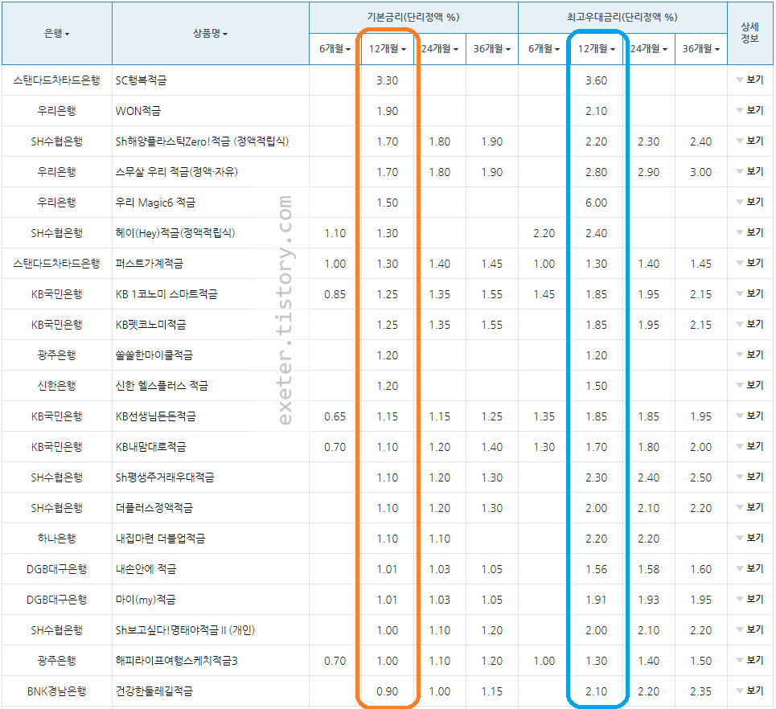
Task: Open 보기 for KB 1코노미 스마트적금
Action: [x=749, y=294]
